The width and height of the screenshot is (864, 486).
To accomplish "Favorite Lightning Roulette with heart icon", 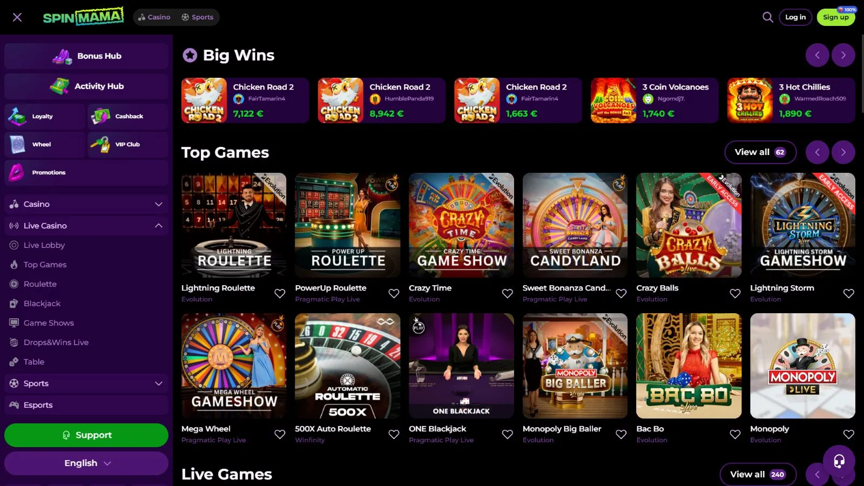I will click(280, 293).
